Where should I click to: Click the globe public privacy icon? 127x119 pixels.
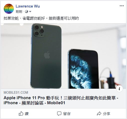[x=27, y=12]
